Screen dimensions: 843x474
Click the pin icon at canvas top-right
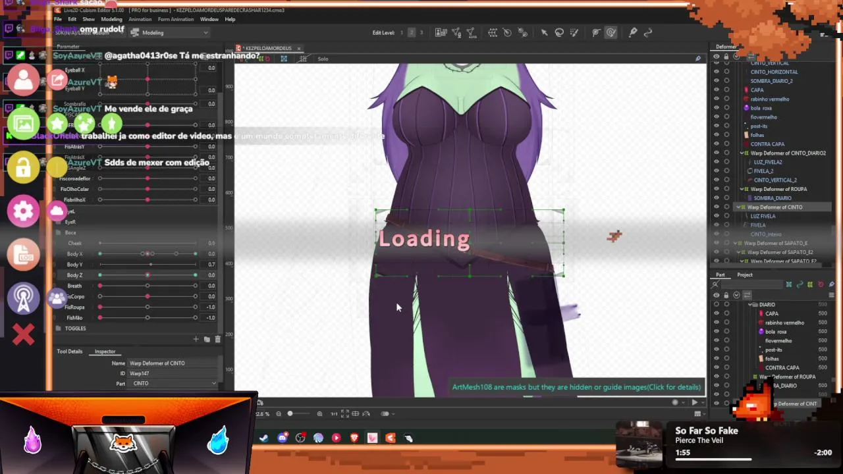coord(698,59)
